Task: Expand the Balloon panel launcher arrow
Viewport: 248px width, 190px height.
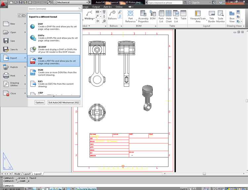Action: coord(121,26)
